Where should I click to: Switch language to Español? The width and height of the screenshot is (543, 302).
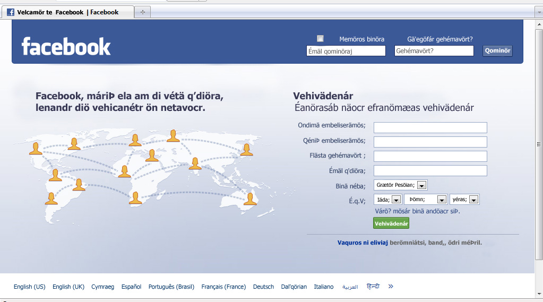pos(131,287)
